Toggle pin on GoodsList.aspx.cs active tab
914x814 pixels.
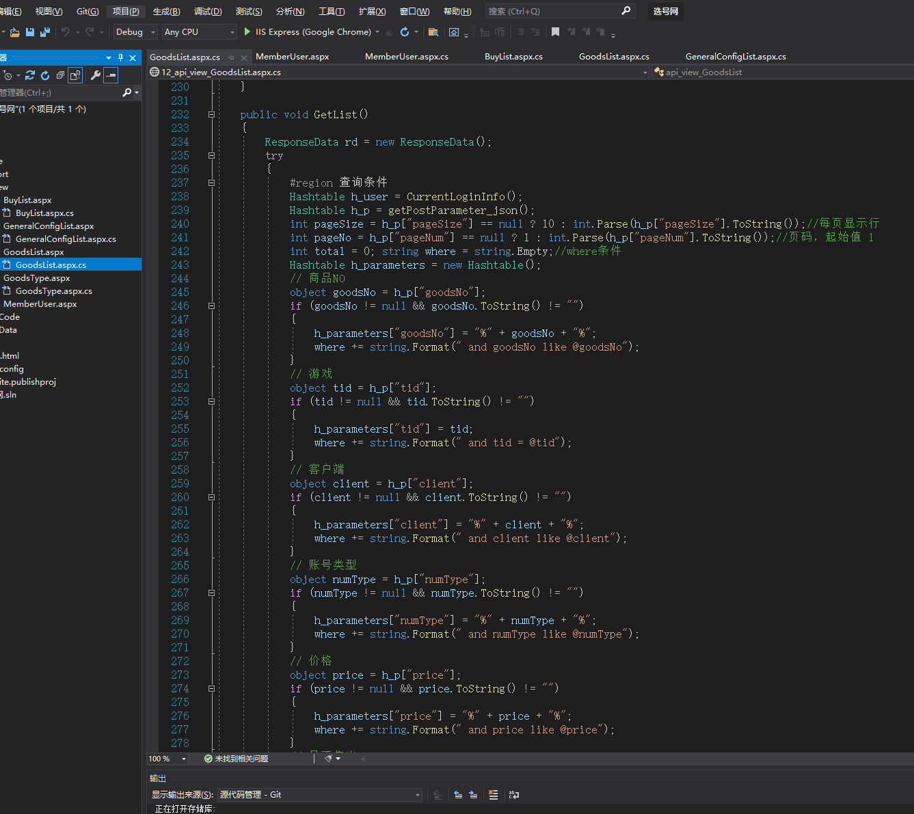pyautogui.click(x=232, y=57)
